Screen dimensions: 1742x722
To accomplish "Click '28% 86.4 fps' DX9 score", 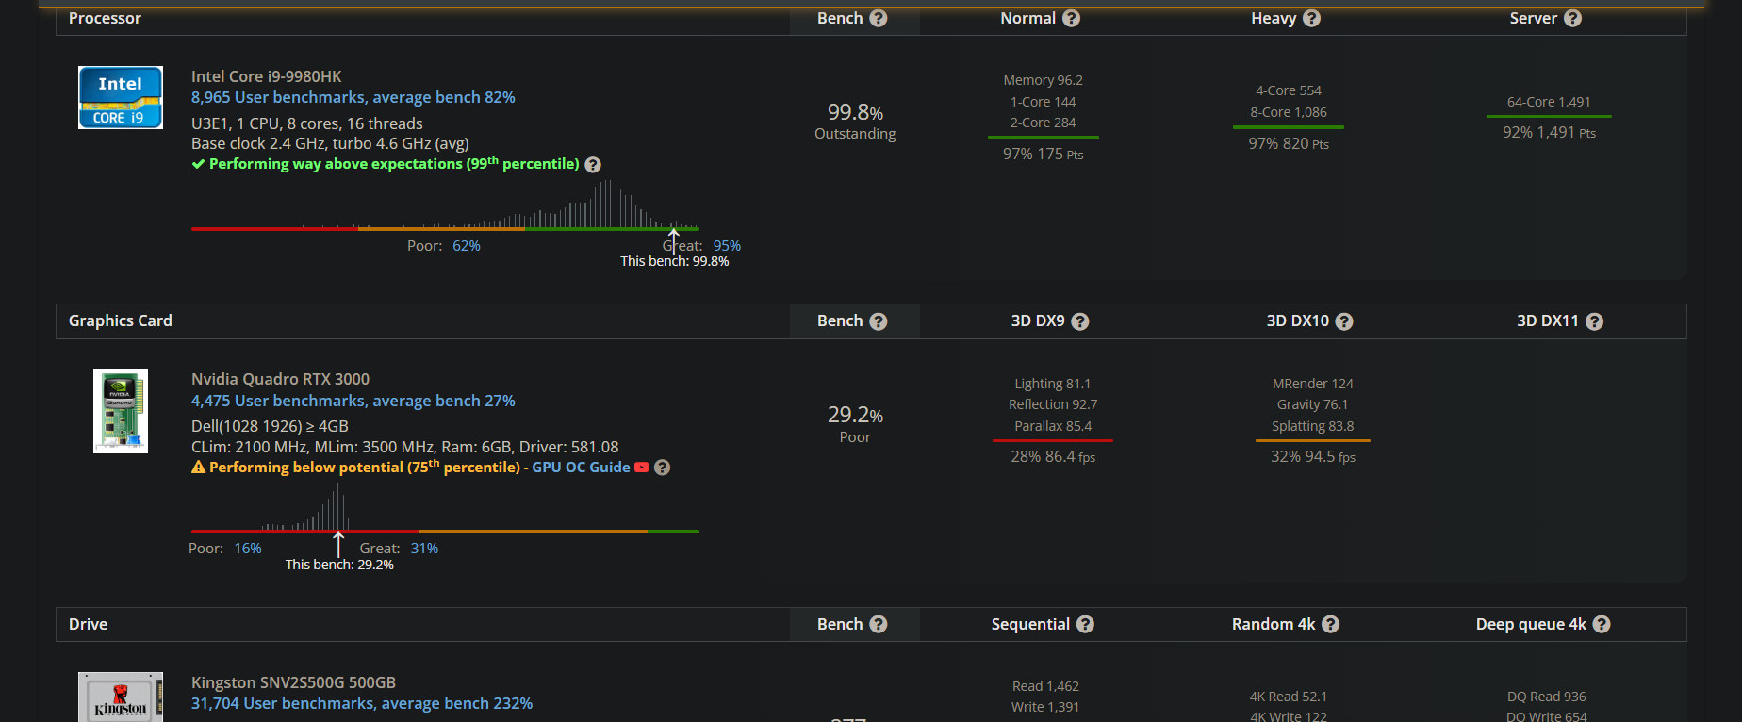I will 1053,456.
